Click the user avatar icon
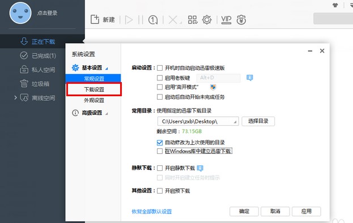353x223 pixels. (20, 13)
